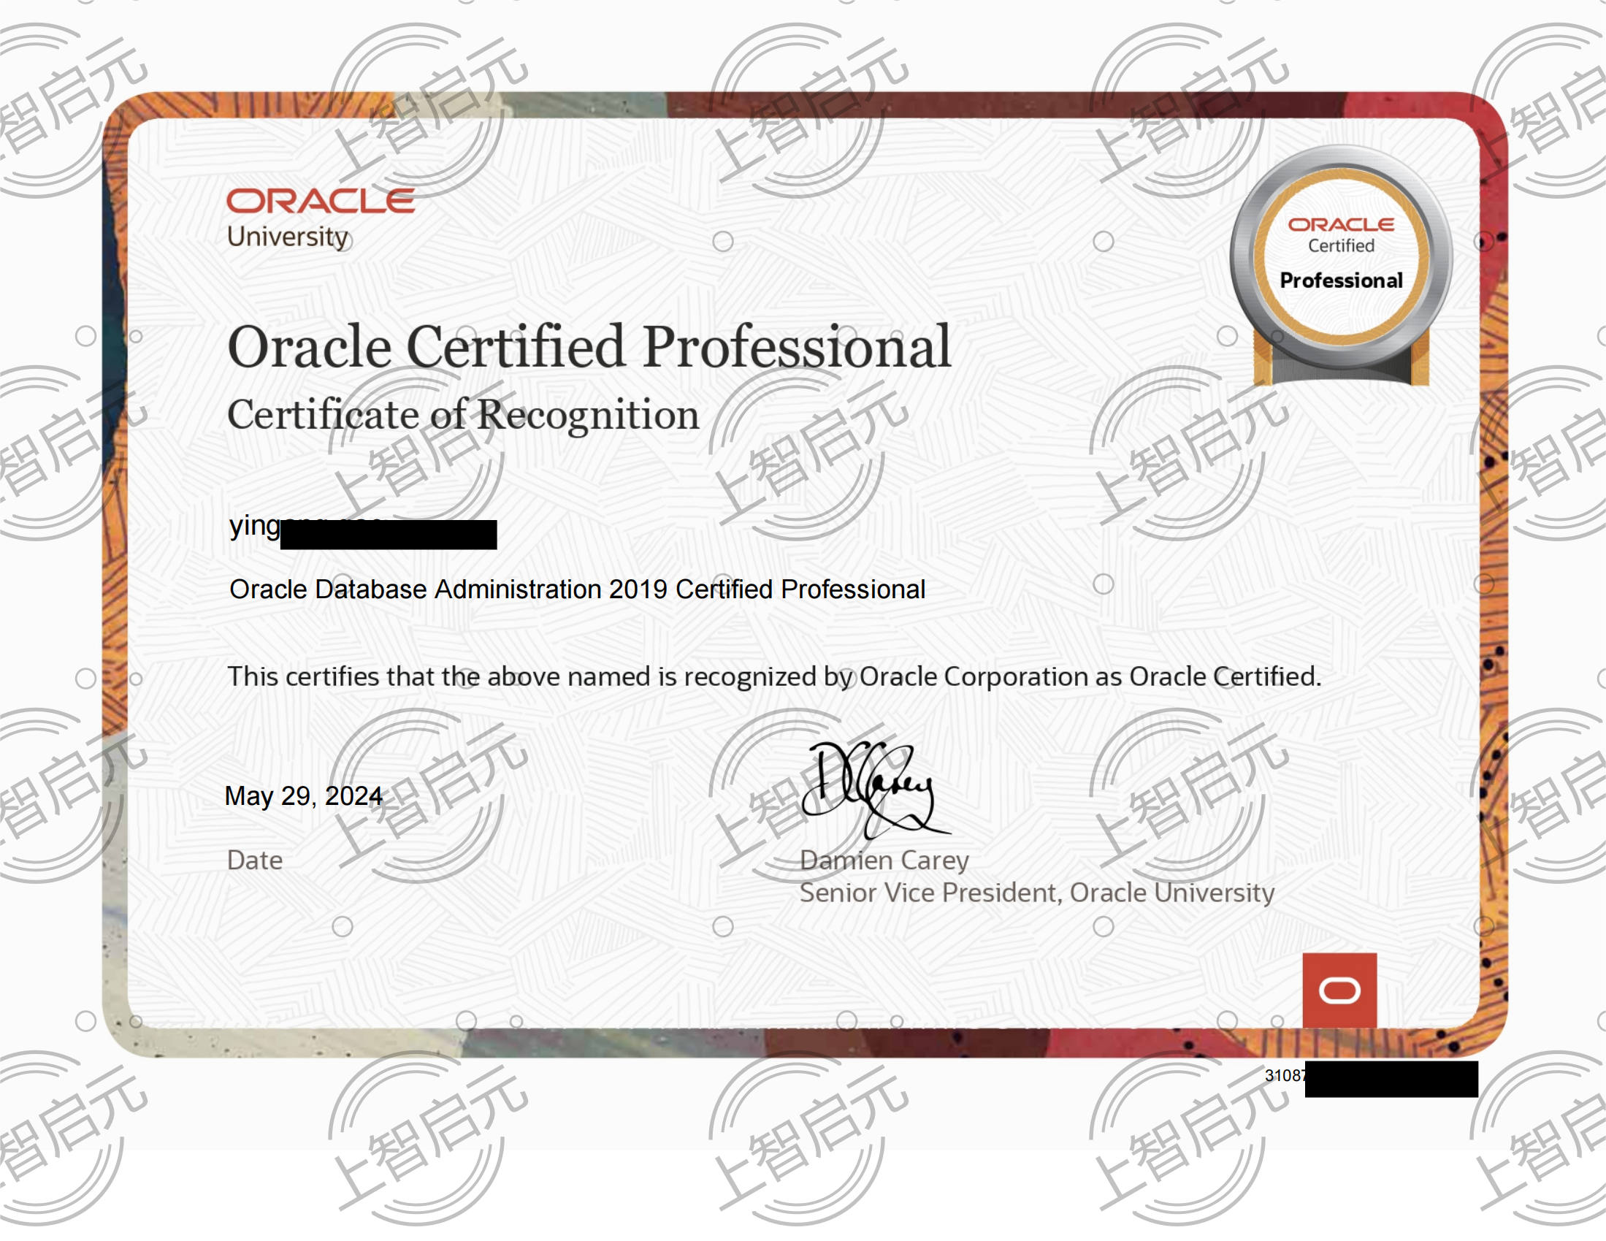Click the Damien Carey handwritten signature
The width and height of the screenshot is (1606, 1241).
pyautogui.click(x=875, y=790)
